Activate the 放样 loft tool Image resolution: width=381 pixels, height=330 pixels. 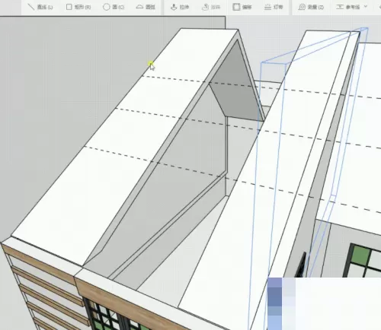(x=211, y=7)
